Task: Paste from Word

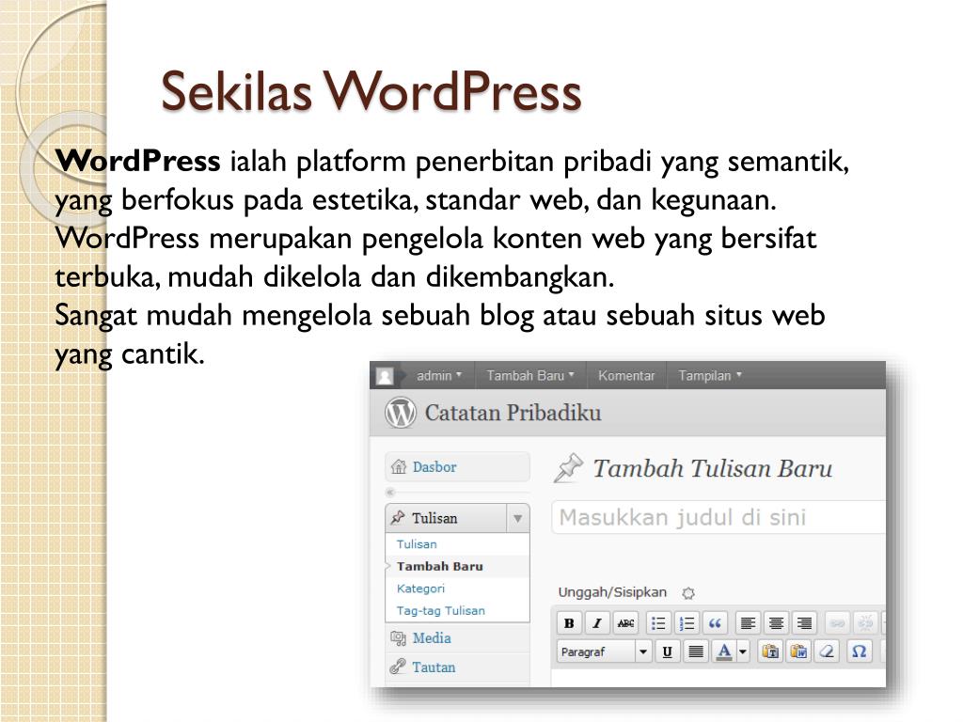Action: tap(798, 651)
